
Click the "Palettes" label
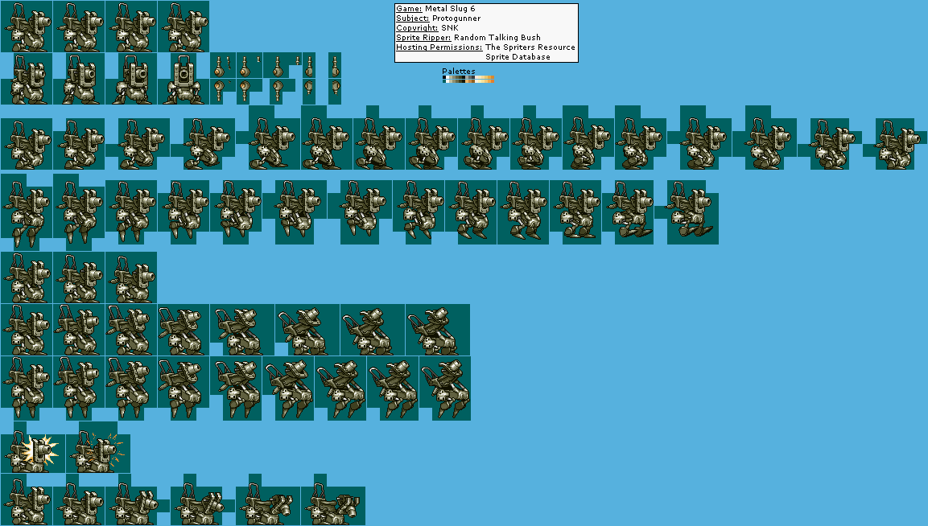[459, 71]
